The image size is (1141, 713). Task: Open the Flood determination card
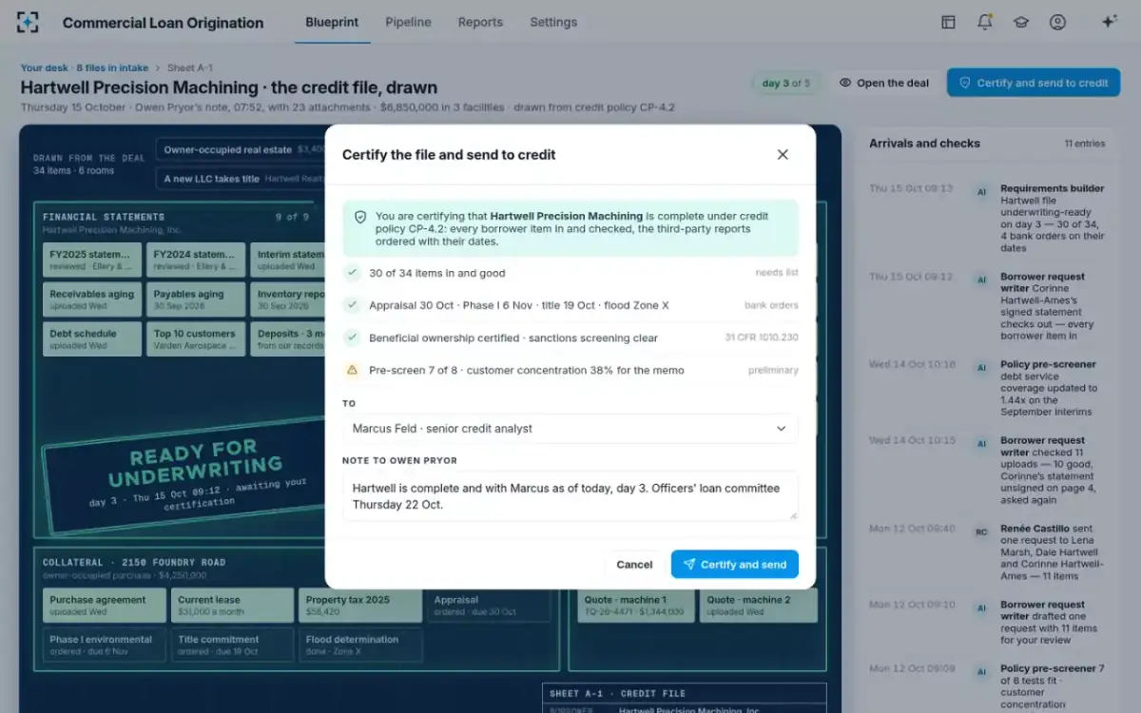[360, 645]
